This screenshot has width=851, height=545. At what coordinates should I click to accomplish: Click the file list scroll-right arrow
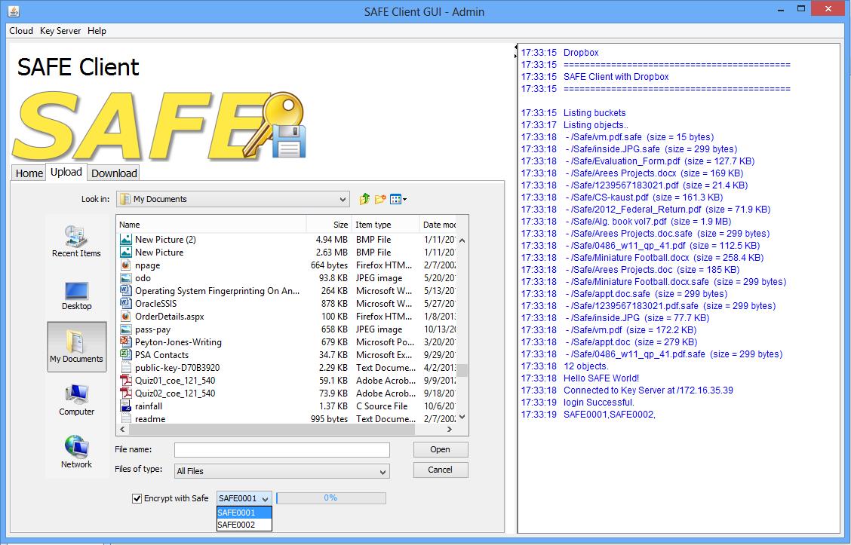point(450,429)
